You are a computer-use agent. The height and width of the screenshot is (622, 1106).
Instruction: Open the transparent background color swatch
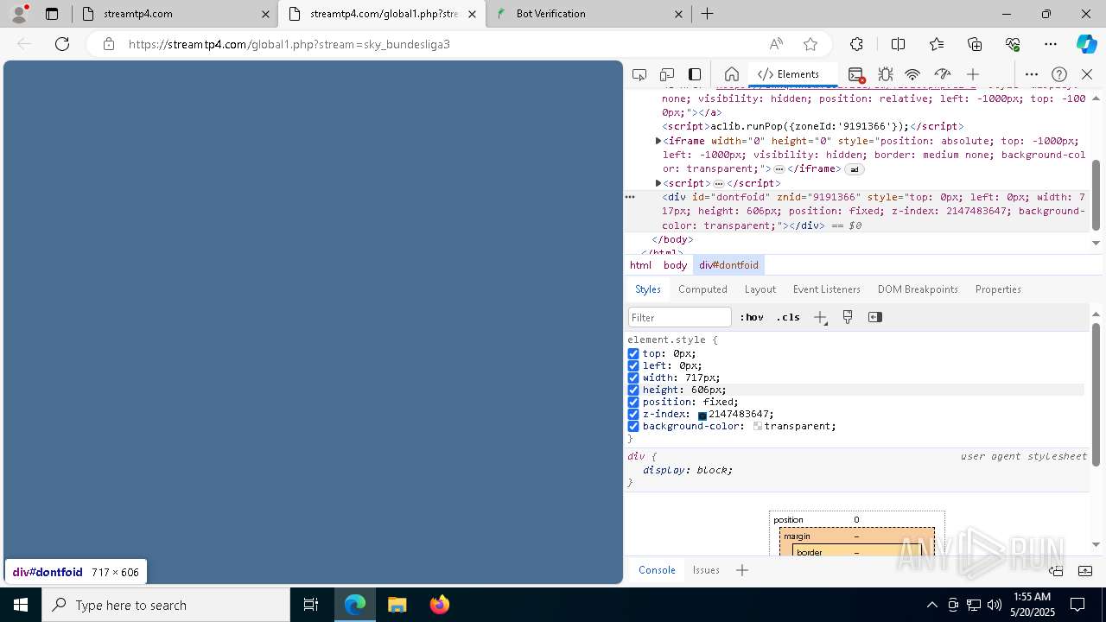pos(758,427)
